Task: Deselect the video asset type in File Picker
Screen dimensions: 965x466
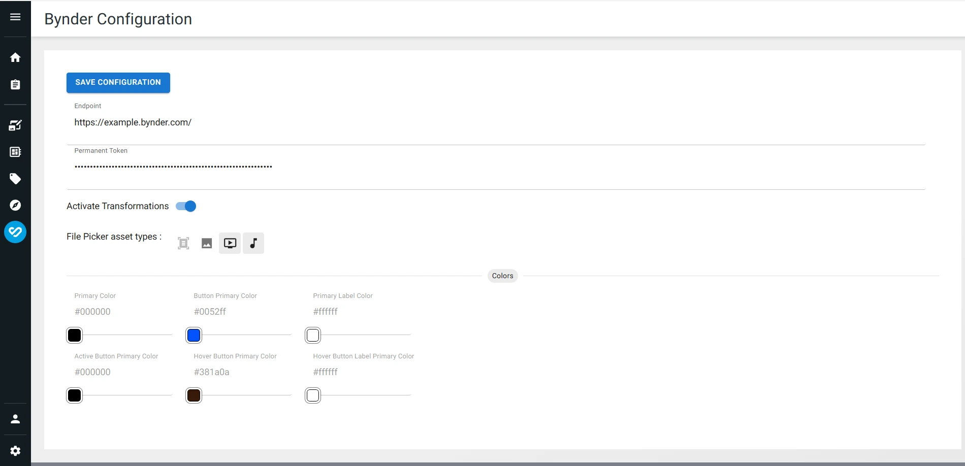Action: (x=230, y=243)
